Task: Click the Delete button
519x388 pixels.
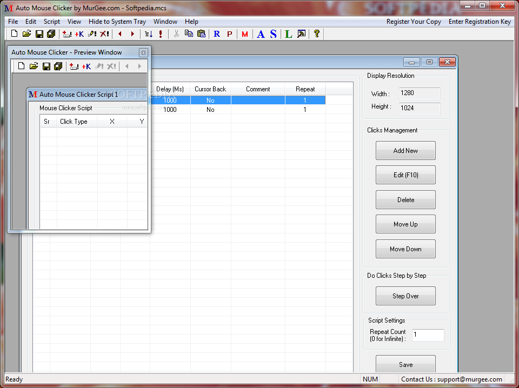Action: coord(405,200)
